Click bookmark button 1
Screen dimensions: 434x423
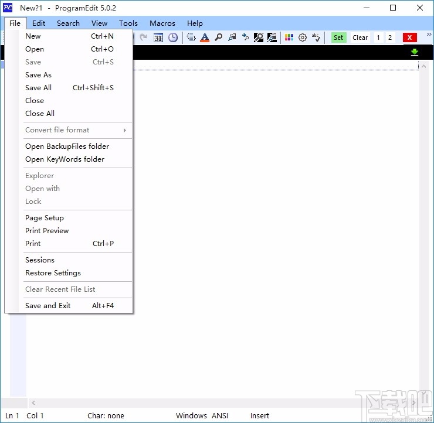(x=378, y=37)
